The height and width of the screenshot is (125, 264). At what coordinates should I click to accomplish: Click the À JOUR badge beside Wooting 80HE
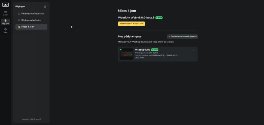[155, 50]
